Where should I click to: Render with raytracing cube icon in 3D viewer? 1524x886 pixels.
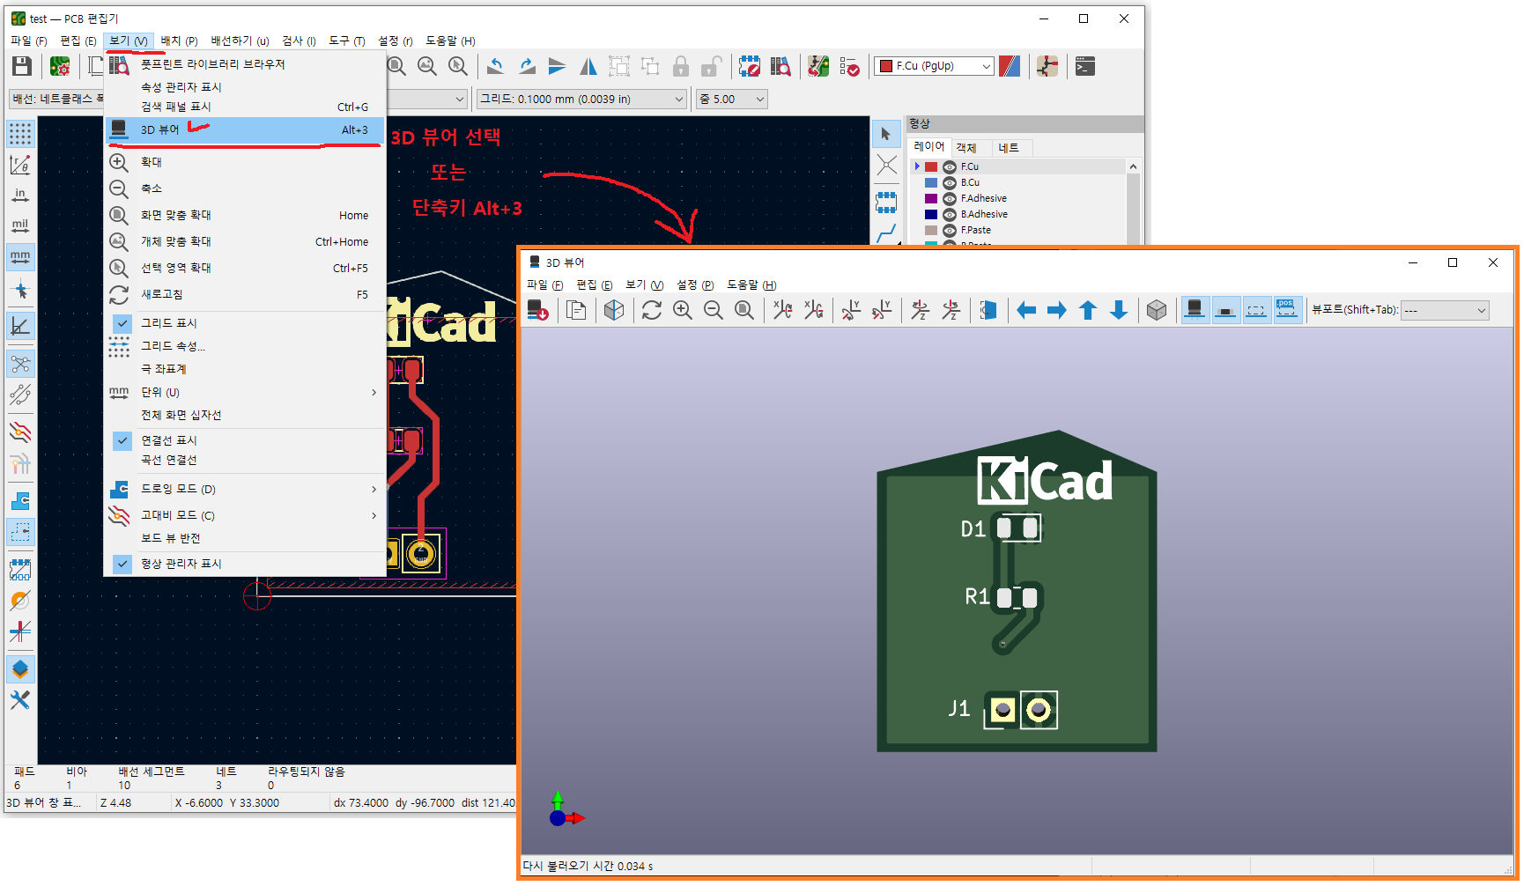tap(614, 310)
